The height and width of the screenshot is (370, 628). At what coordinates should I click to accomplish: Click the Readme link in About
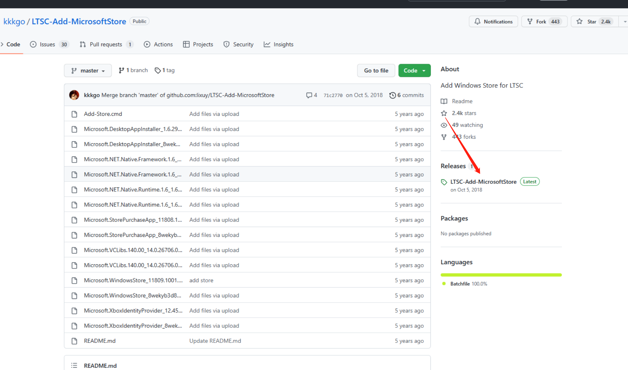[x=457, y=101]
